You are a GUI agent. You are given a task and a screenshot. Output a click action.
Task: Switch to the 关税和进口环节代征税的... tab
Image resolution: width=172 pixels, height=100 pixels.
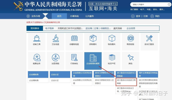[70, 28]
